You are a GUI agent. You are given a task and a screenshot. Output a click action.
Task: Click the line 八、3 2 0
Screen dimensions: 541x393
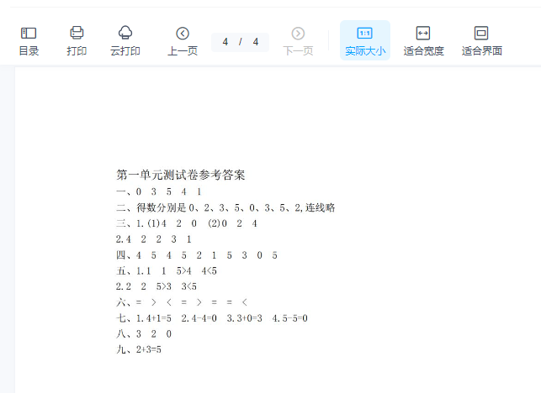144,333
